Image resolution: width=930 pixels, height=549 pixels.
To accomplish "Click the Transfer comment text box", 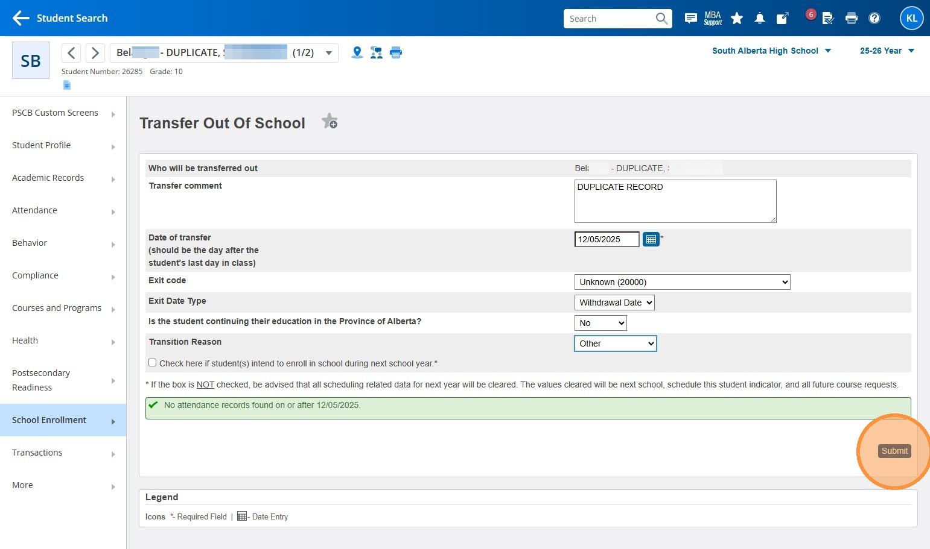I will point(675,201).
